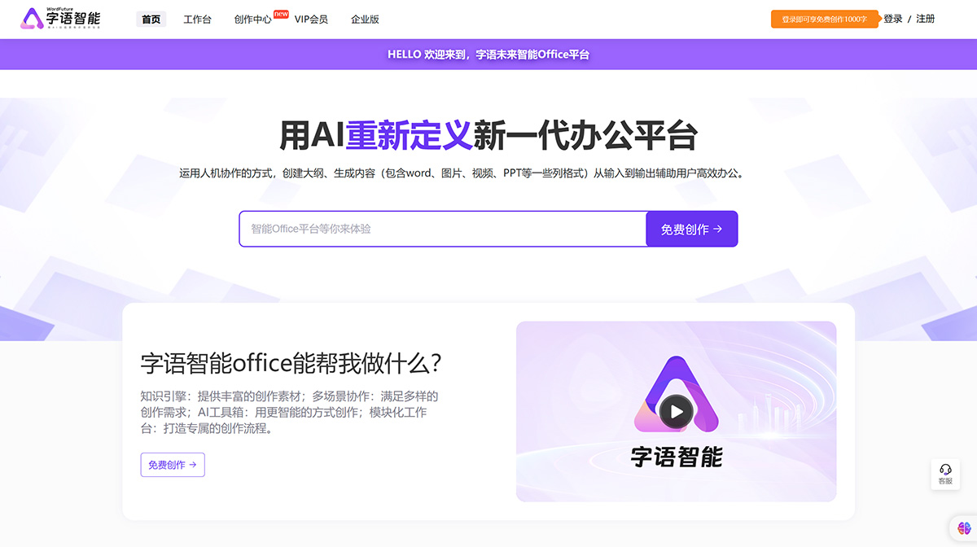977x547 pixels.
Task: Open the 创作中心 menu
Action: pos(252,19)
